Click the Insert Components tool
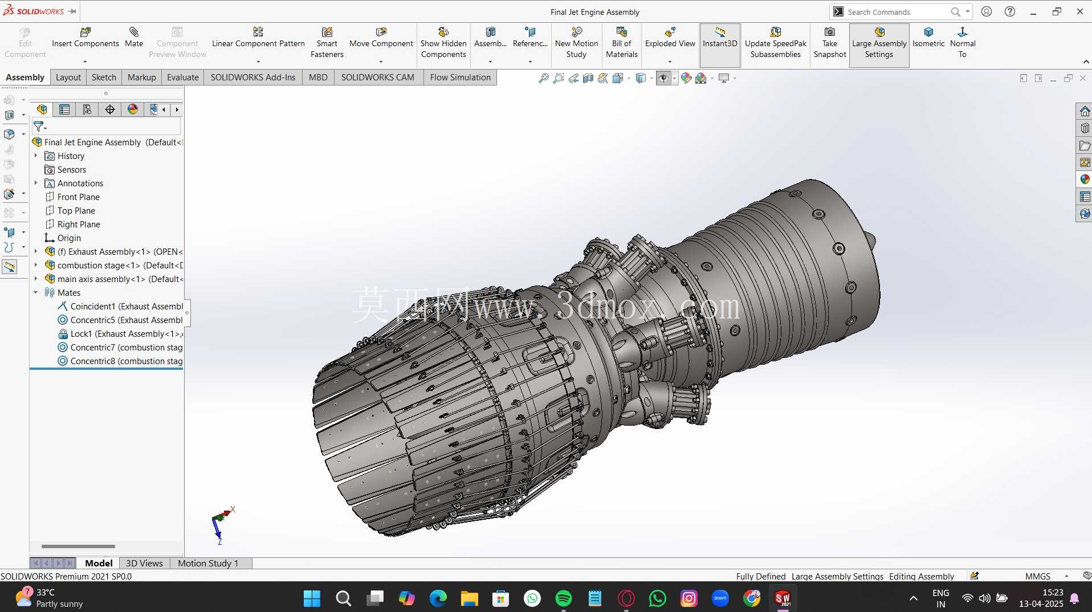The image size is (1092, 612). coord(85,38)
